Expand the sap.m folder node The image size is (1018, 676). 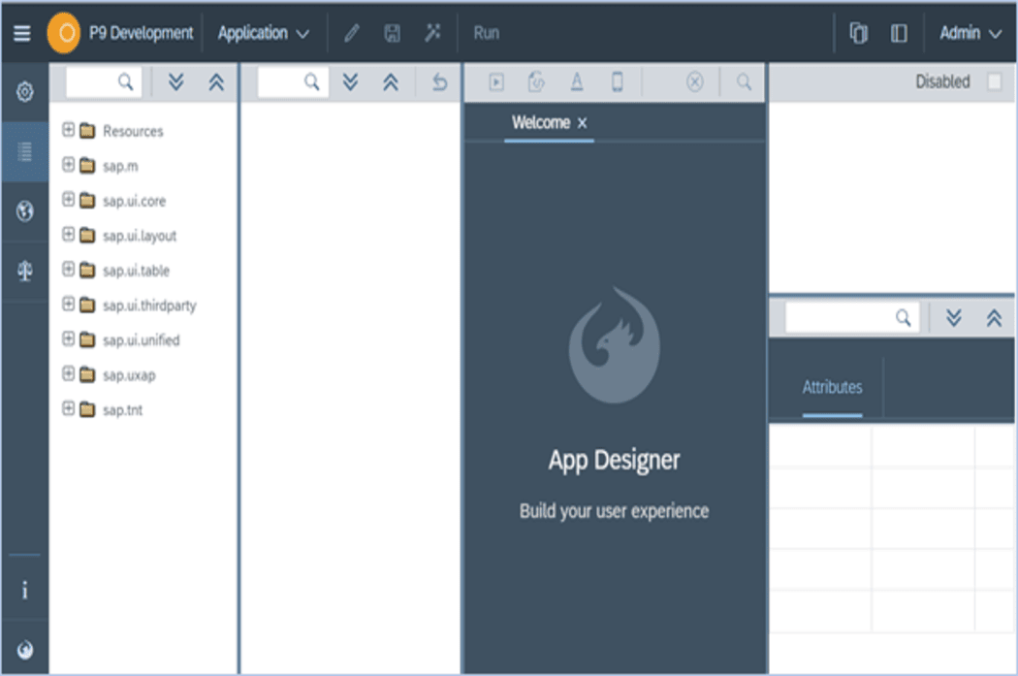coord(68,165)
